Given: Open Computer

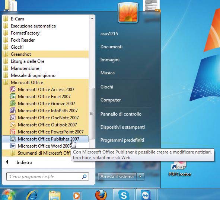Looking at the screenshot, I should tap(111, 100).
